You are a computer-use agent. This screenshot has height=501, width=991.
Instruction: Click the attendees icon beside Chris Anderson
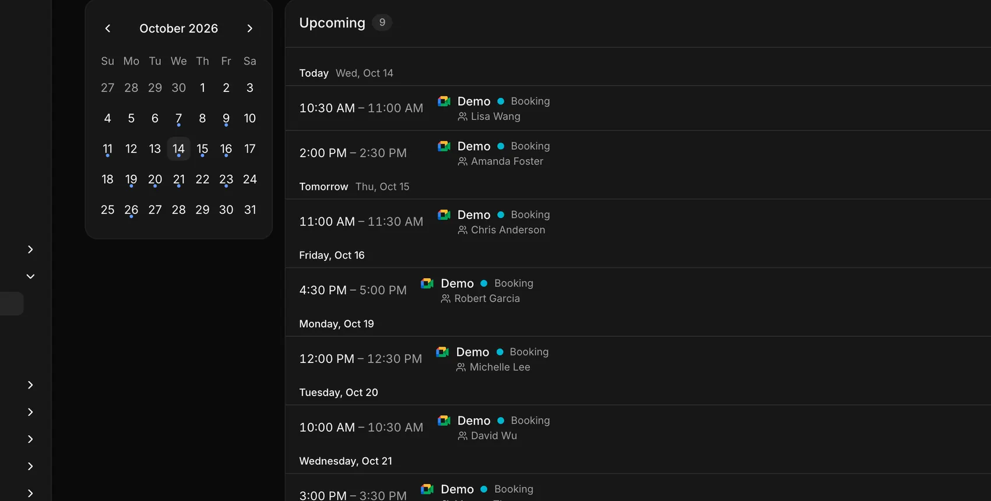click(x=462, y=230)
